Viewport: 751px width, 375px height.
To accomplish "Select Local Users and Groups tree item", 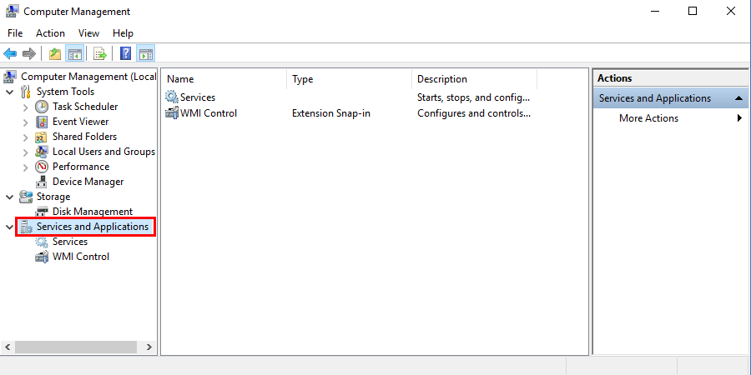I will (x=103, y=152).
